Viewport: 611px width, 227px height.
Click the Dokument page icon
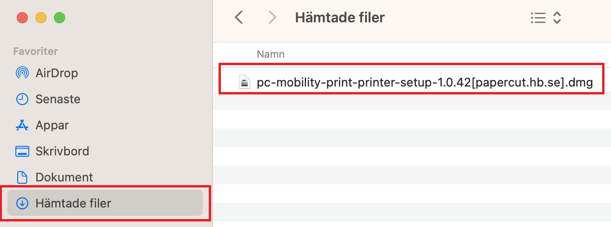coord(22,177)
